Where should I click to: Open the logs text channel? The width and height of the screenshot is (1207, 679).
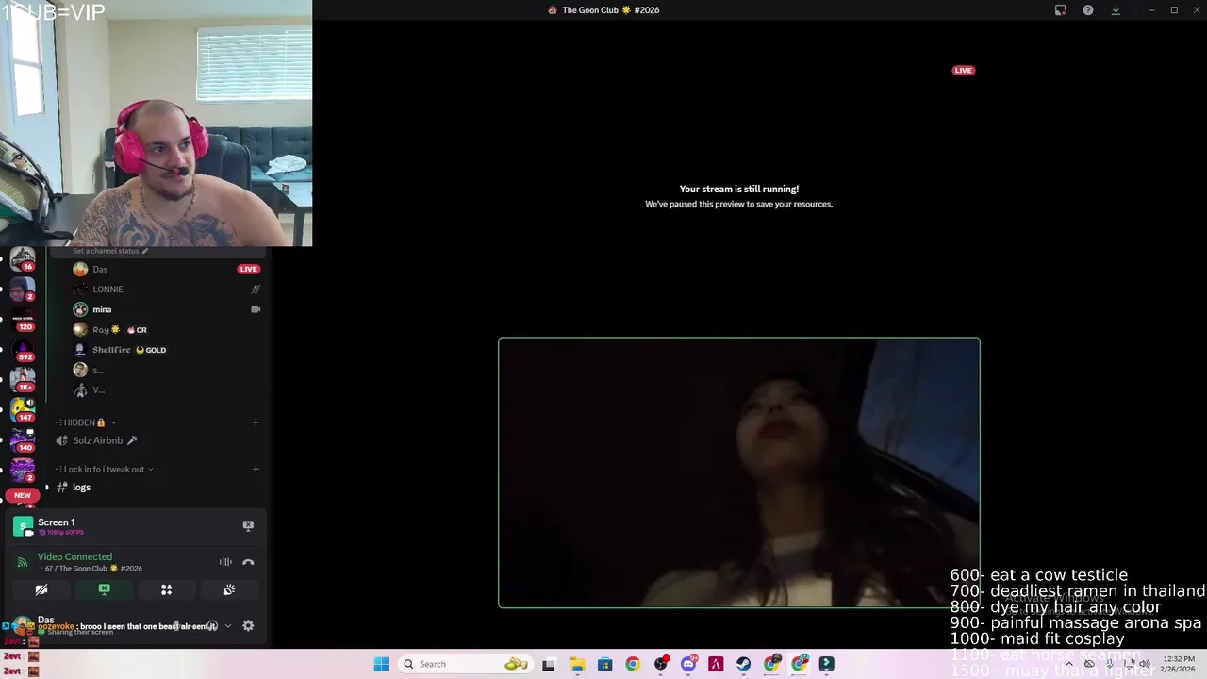pyautogui.click(x=81, y=487)
